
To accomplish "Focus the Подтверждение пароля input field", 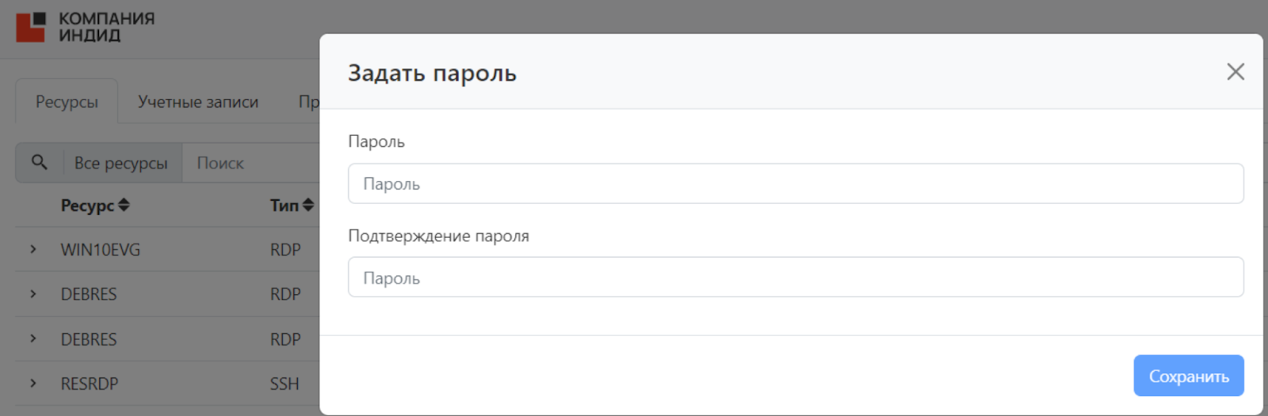I will pos(795,278).
